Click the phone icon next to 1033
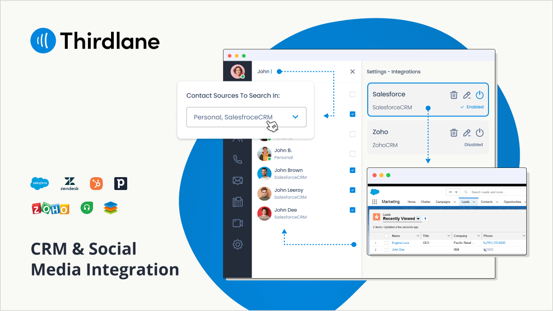 click(485, 250)
